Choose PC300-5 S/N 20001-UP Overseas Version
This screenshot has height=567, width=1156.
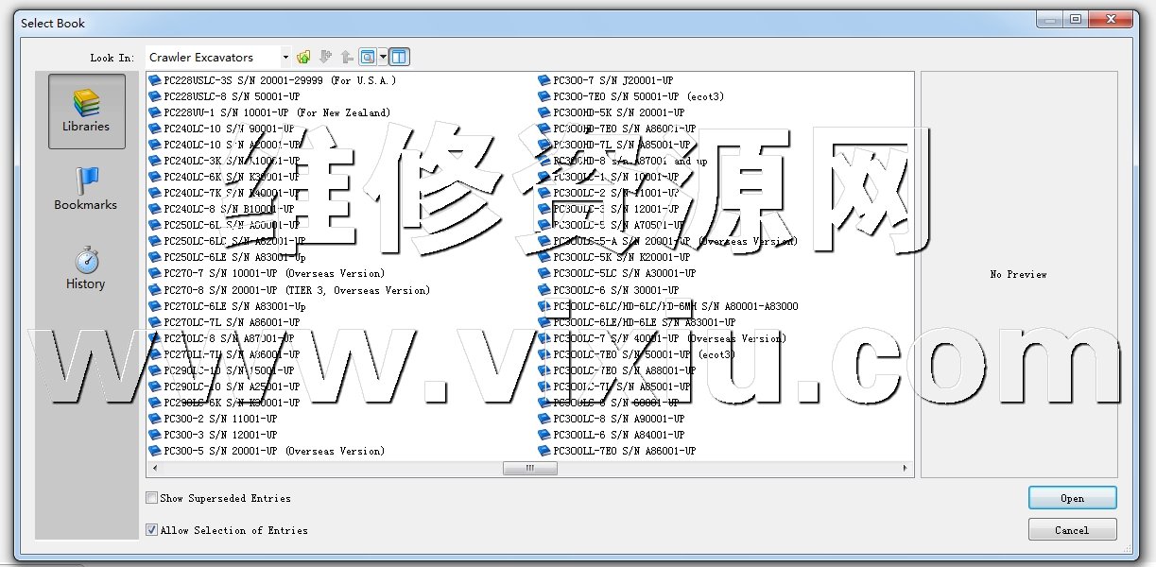pyautogui.click(x=274, y=451)
